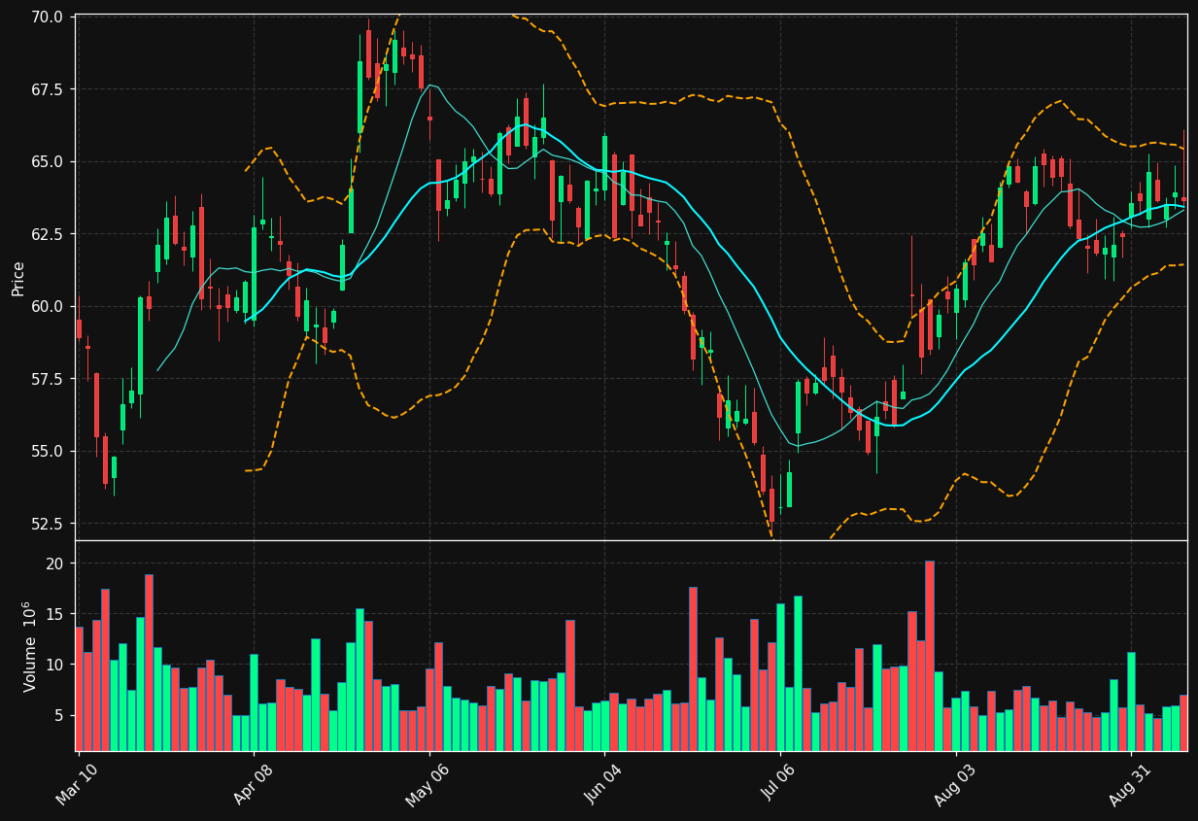Click the 'Apr 08' date label
The image size is (1198, 821).
tap(253, 783)
